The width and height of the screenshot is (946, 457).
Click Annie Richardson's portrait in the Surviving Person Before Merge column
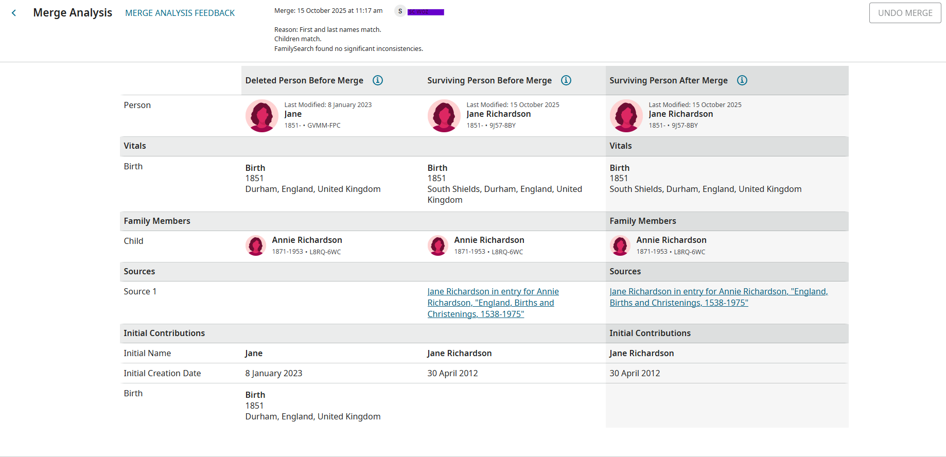coord(438,245)
